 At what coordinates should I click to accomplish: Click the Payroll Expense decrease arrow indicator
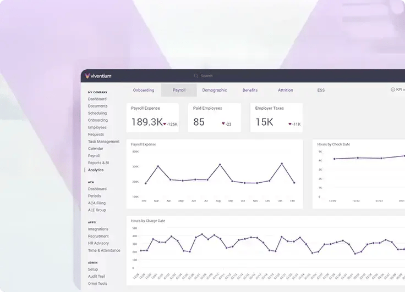tap(165, 124)
